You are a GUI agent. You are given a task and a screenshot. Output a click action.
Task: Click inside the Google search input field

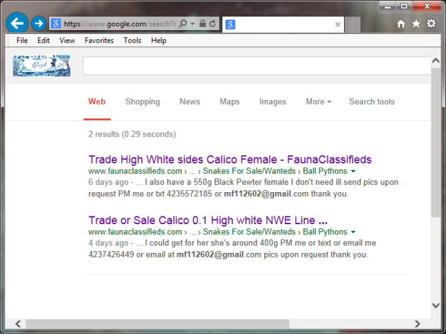click(x=257, y=65)
